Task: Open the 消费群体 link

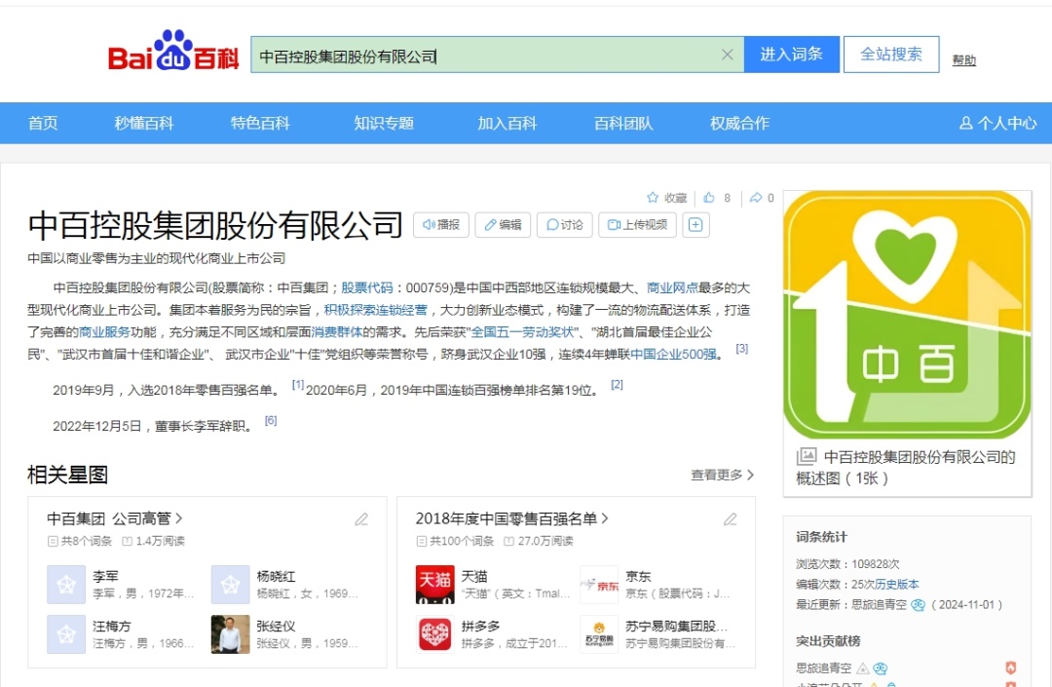Action: 337,332
